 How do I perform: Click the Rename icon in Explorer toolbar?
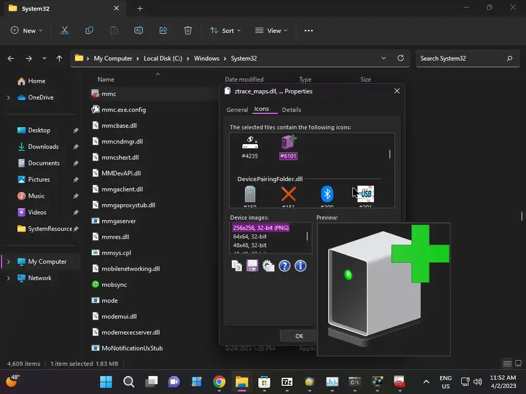pyautogui.click(x=139, y=30)
